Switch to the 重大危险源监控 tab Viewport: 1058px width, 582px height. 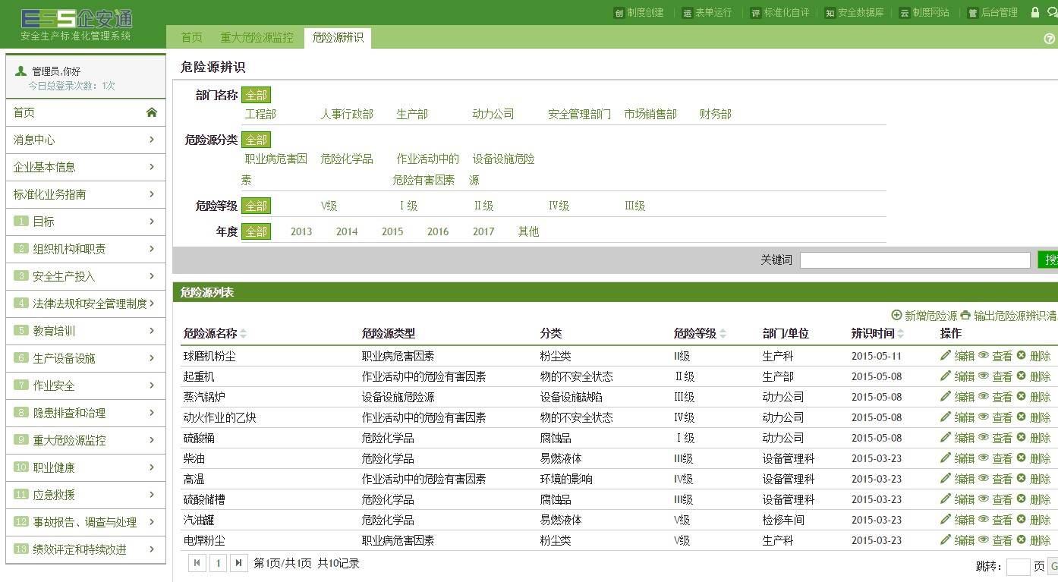[257, 37]
